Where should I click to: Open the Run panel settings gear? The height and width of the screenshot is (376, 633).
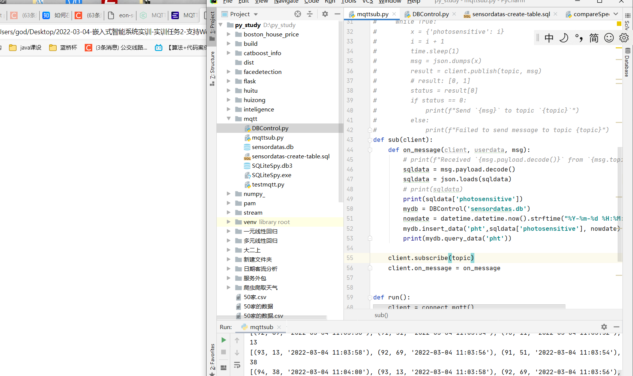pos(604,327)
